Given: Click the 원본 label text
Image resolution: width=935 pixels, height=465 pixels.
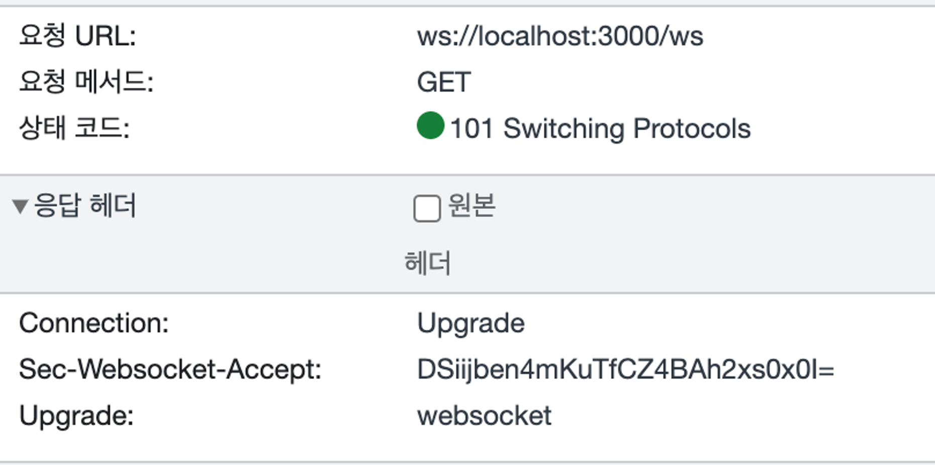Looking at the screenshot, I should (x=472, y=206).
